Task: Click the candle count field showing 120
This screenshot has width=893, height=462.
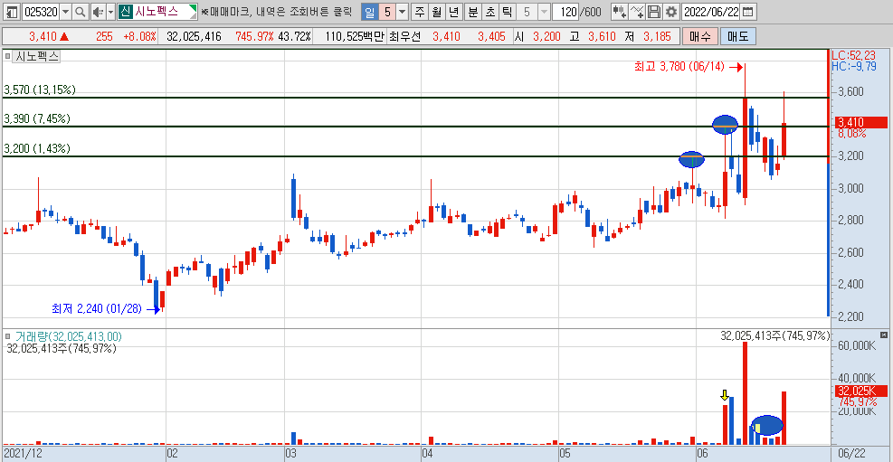Action: (x=565, y=12)
